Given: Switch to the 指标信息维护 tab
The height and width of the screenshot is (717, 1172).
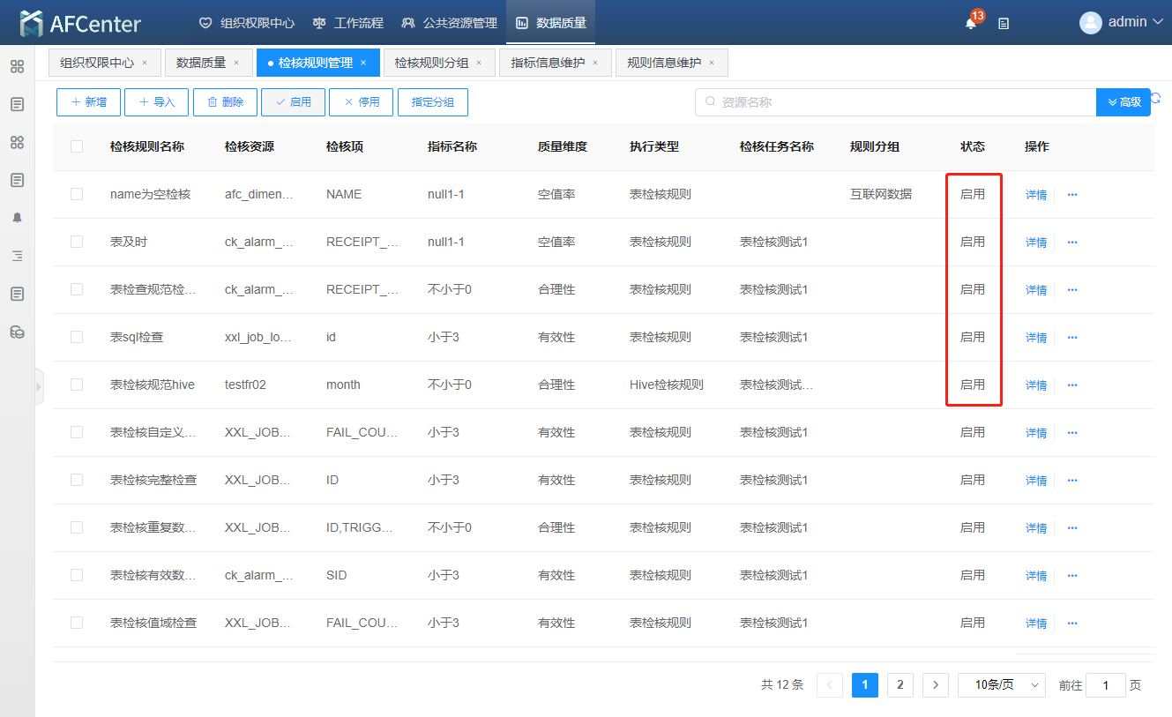Looking at the screenshot, I should (547, 63).
